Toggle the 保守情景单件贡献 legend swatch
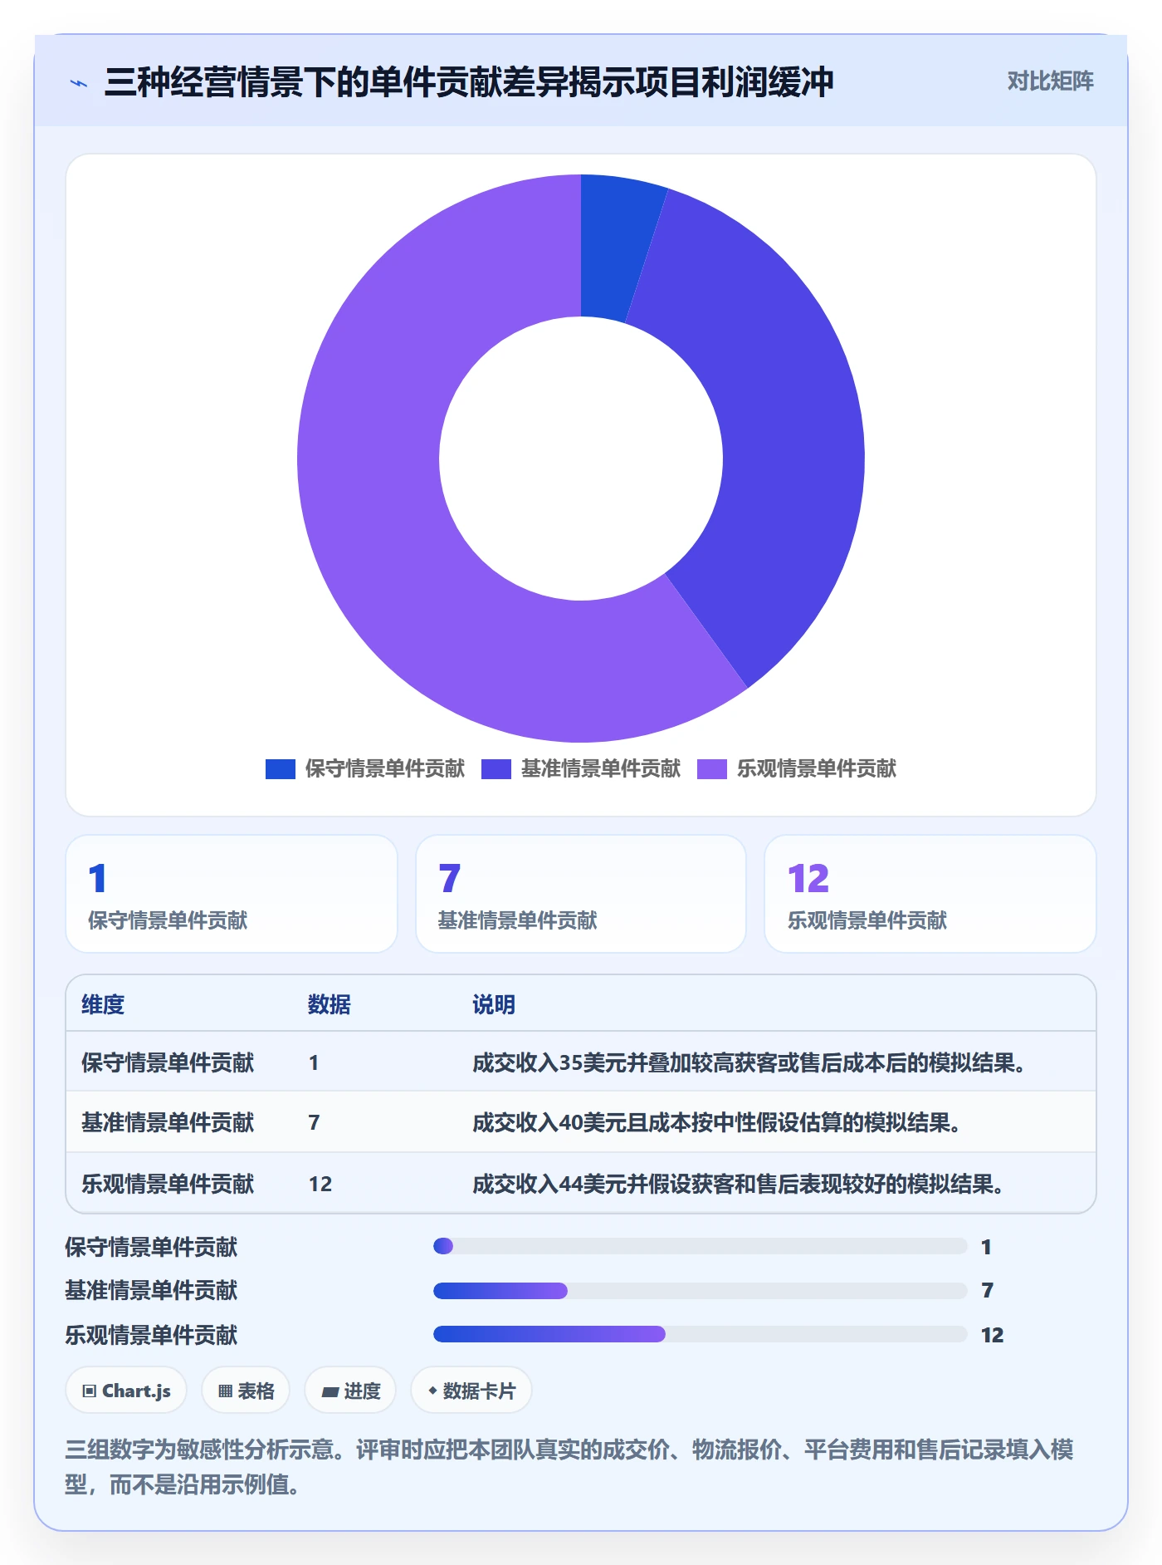 pyautogui.click(x=281, y=769)
